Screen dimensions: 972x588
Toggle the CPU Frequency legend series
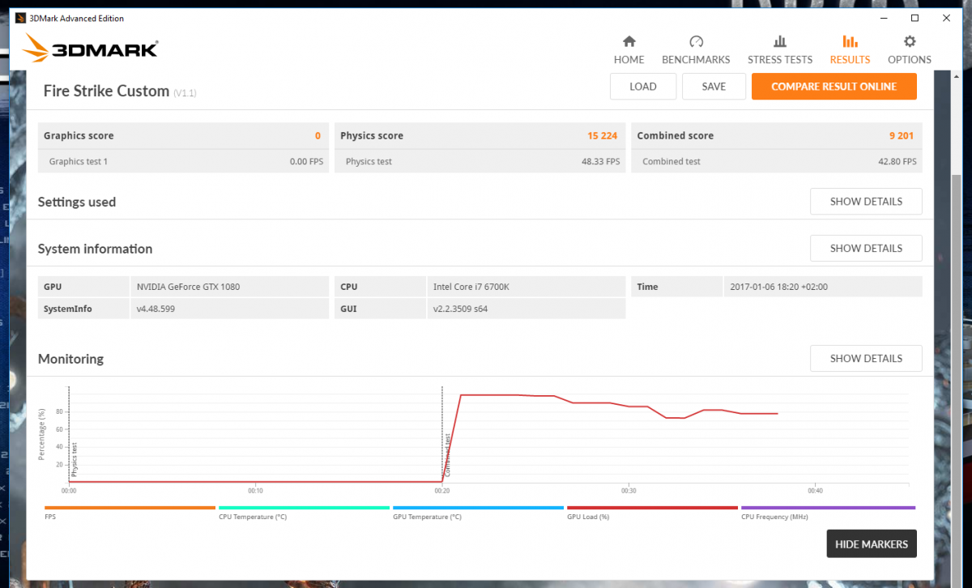(828, 513)
